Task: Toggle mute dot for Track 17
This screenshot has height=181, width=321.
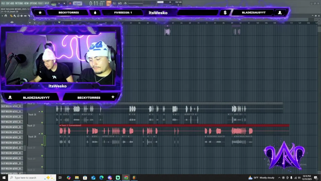Action: tap(42, 133)
